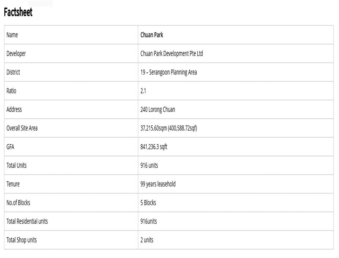Click the Ratio label cell
The height and width of the screenshot is (258, 339).
tap(11, 91)
